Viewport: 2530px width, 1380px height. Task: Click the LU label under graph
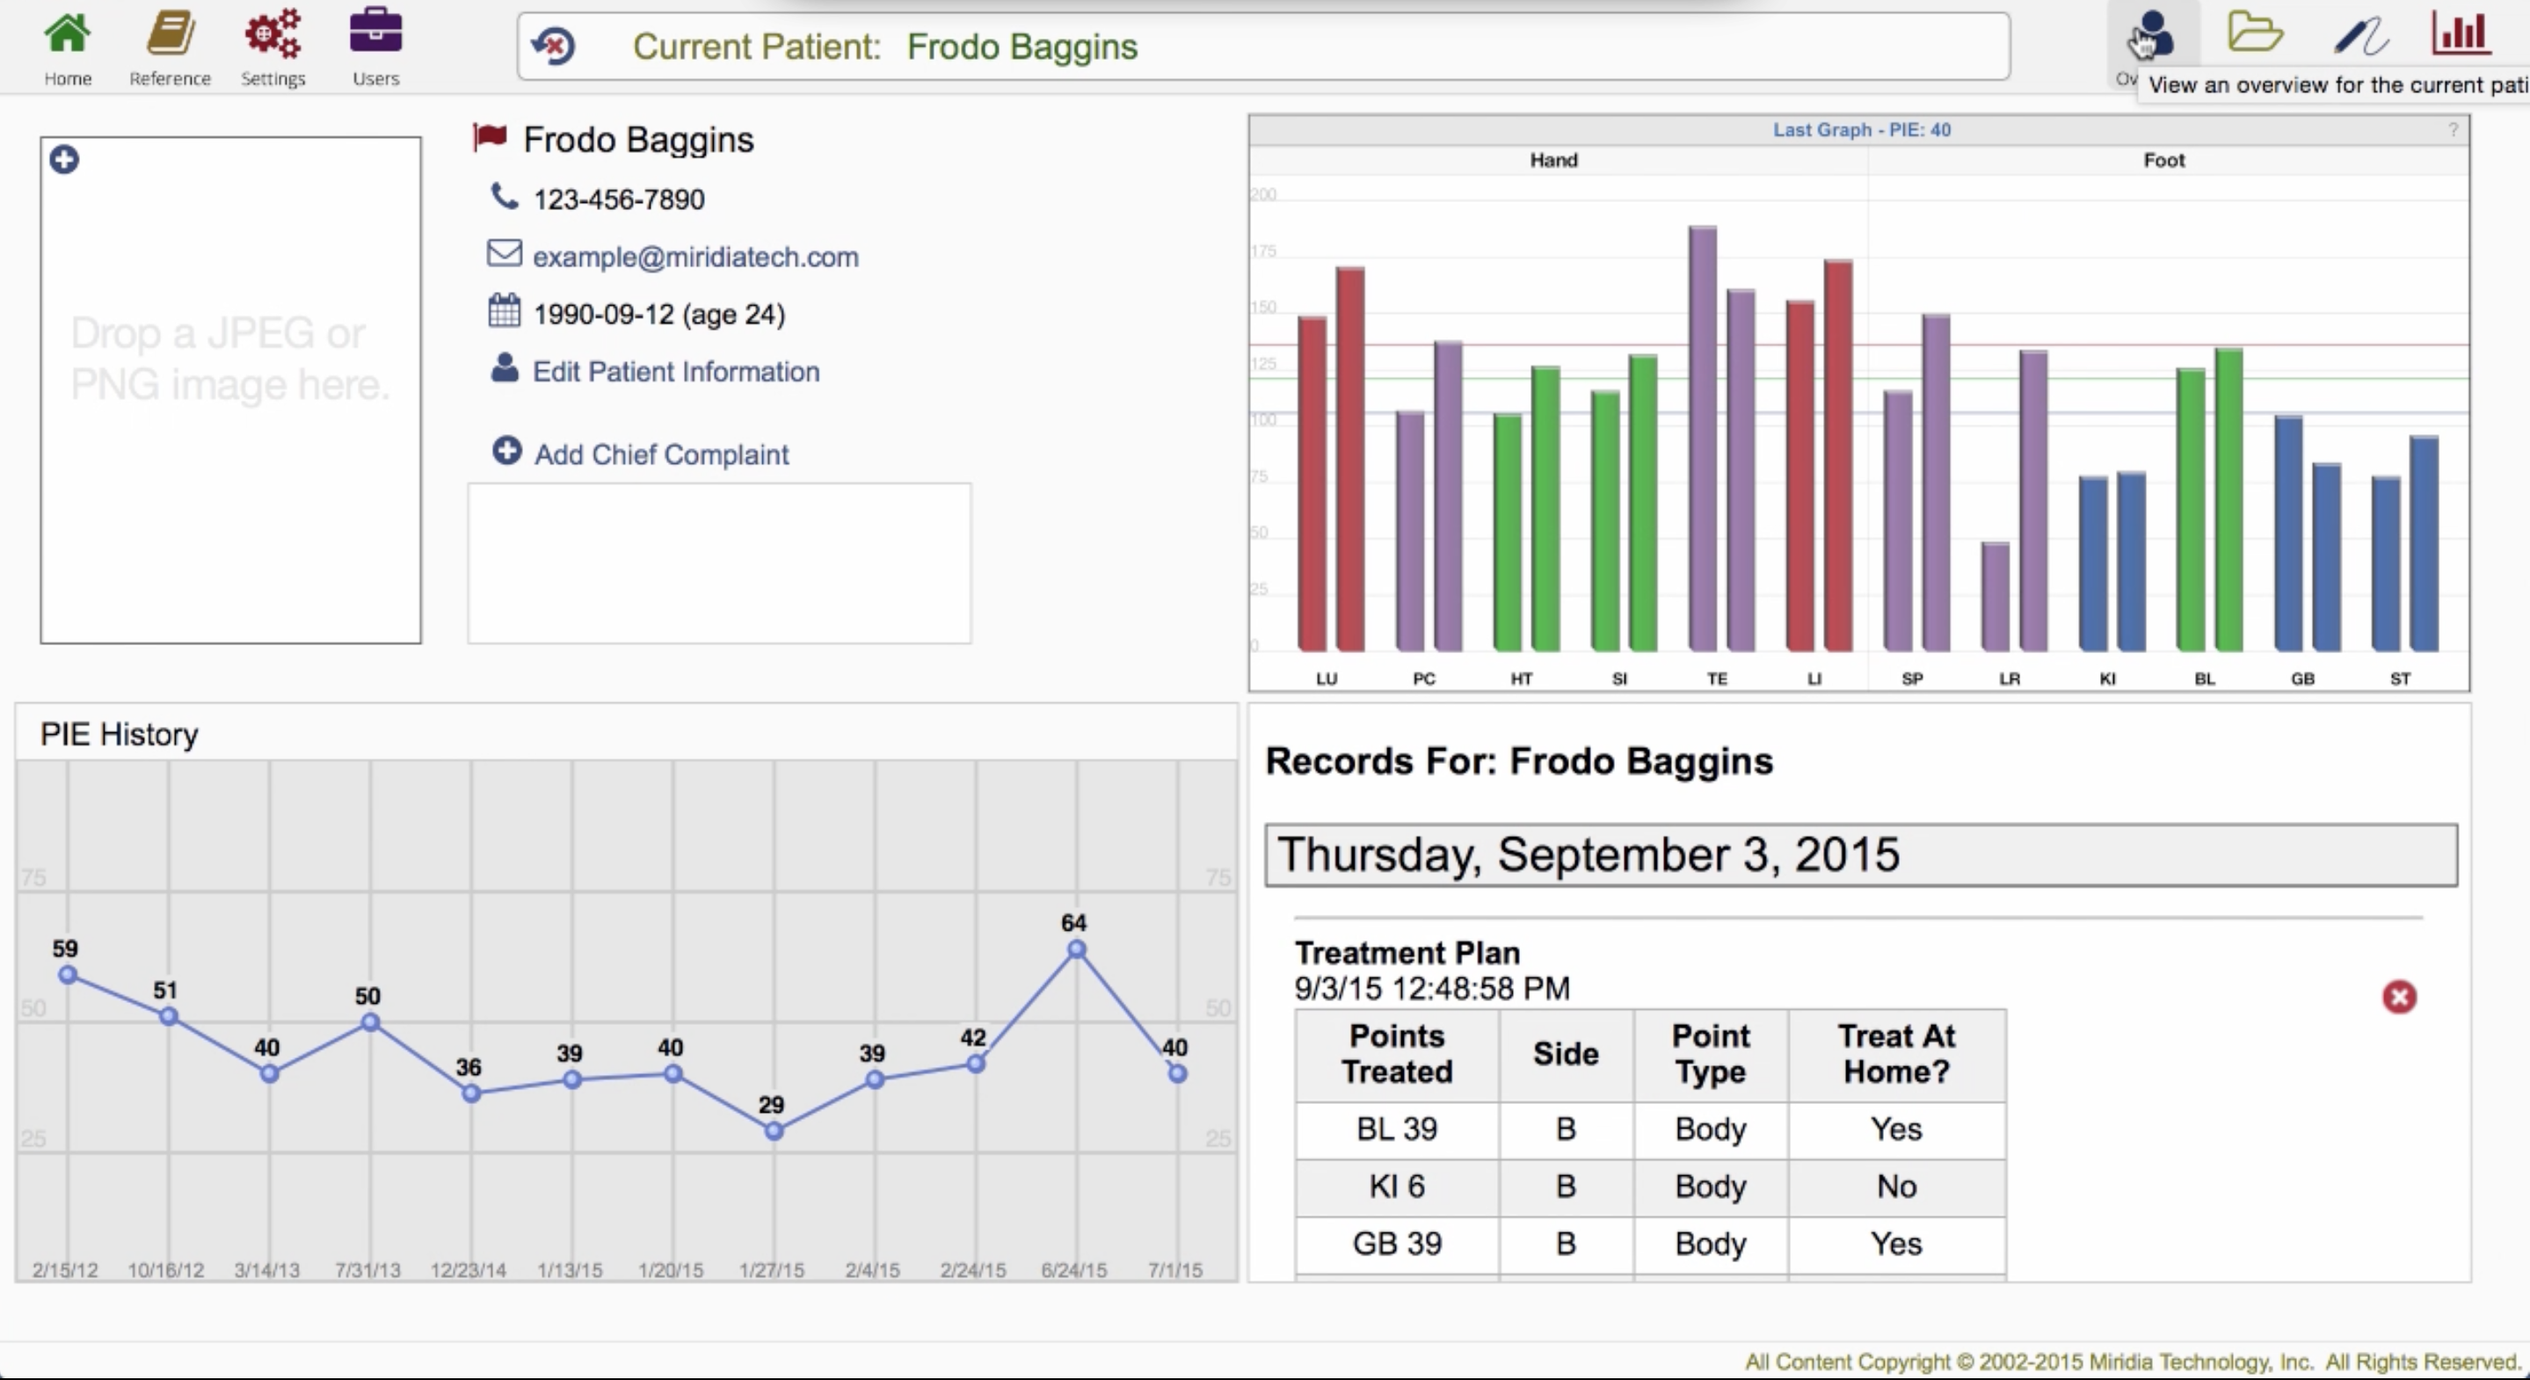tap(1326, 679)
